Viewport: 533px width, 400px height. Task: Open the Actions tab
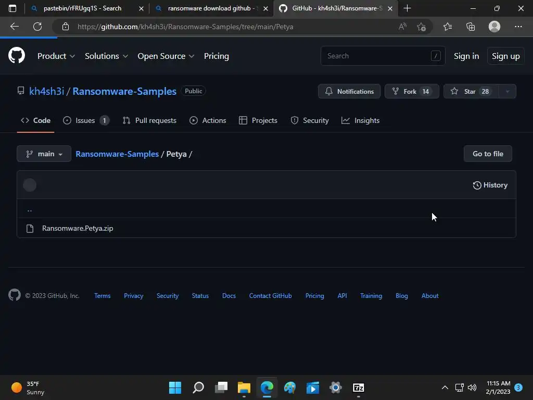208,120
